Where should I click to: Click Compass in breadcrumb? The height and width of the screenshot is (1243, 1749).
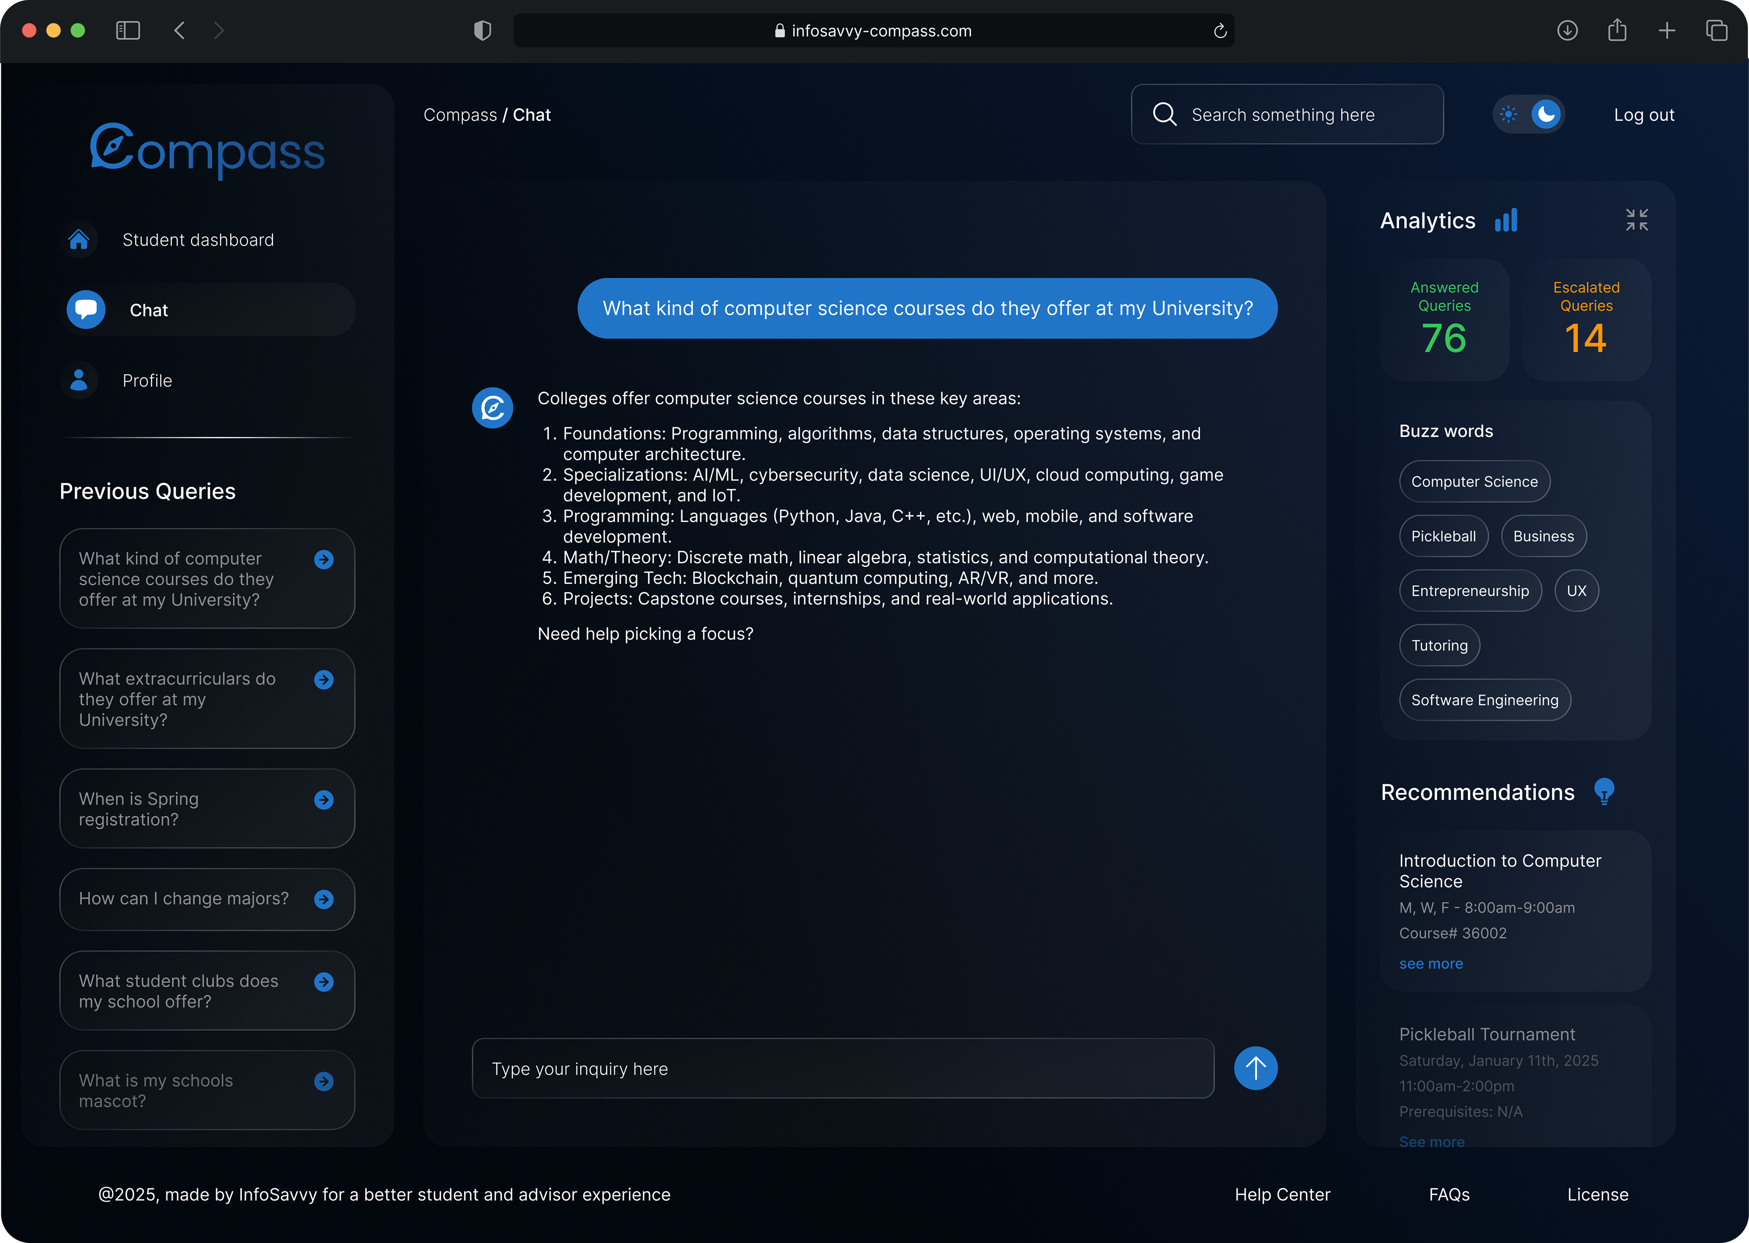(x=460, y=115)
